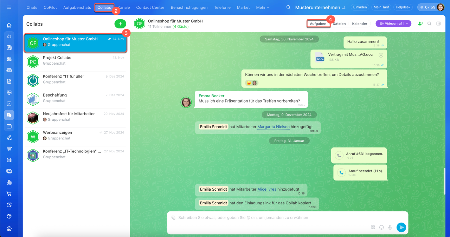Open the funnel CRM icon in sidebar
Screen dimensions: 450x237
coord(9,149)
